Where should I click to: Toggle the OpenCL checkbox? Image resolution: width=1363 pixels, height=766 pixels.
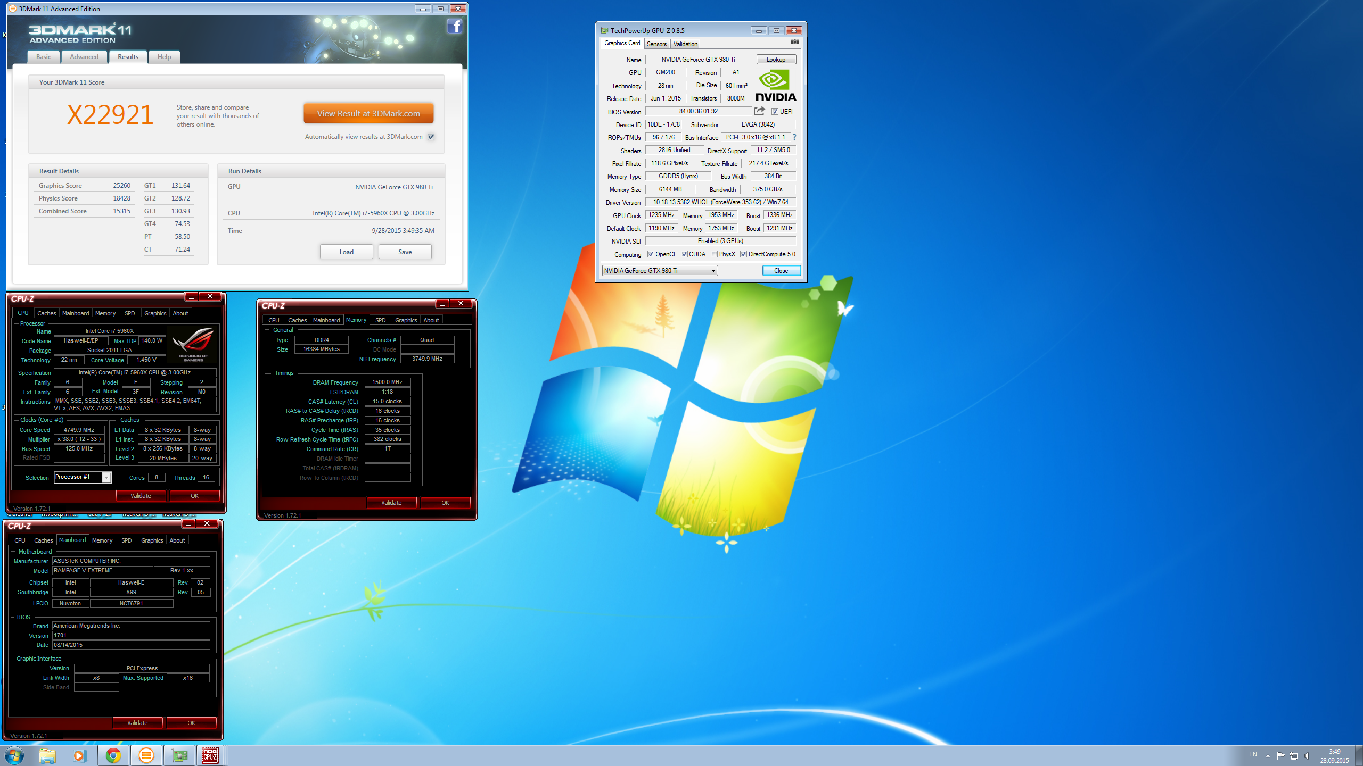pos(650,254)
